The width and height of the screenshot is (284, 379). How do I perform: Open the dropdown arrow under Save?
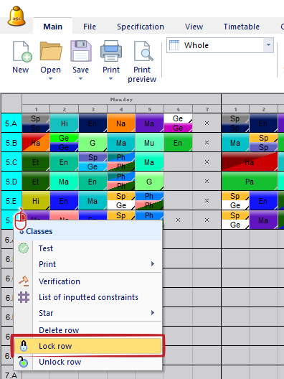[x=80, y=79]
